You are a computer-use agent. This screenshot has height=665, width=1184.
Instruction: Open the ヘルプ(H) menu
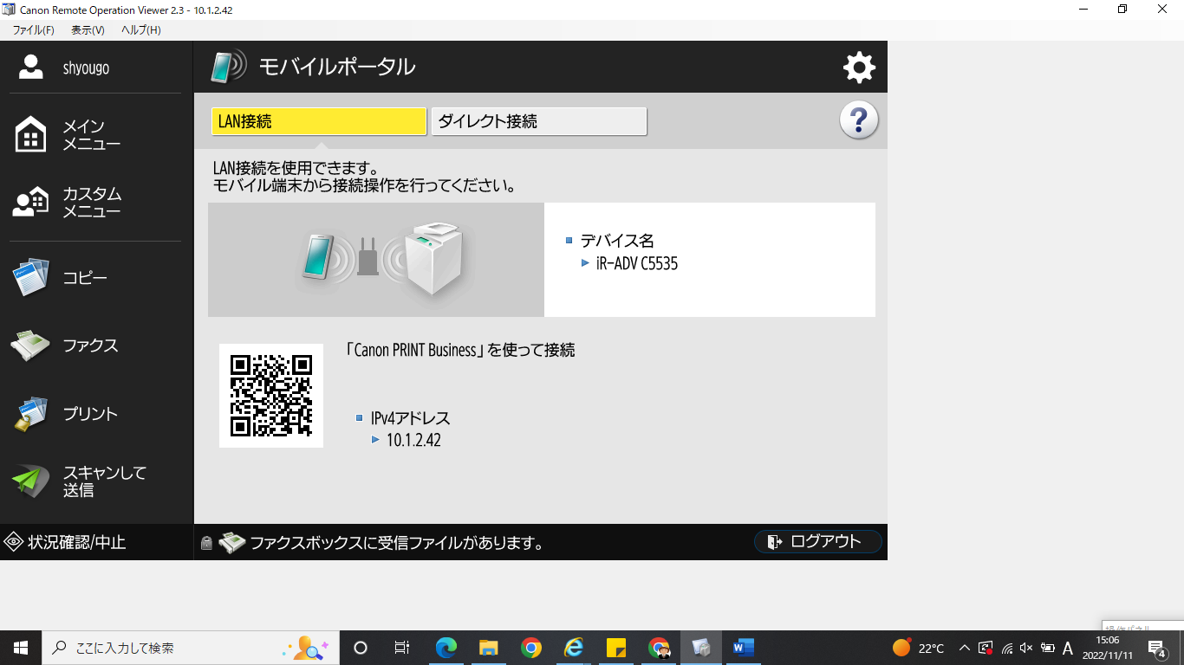point(140,29)
